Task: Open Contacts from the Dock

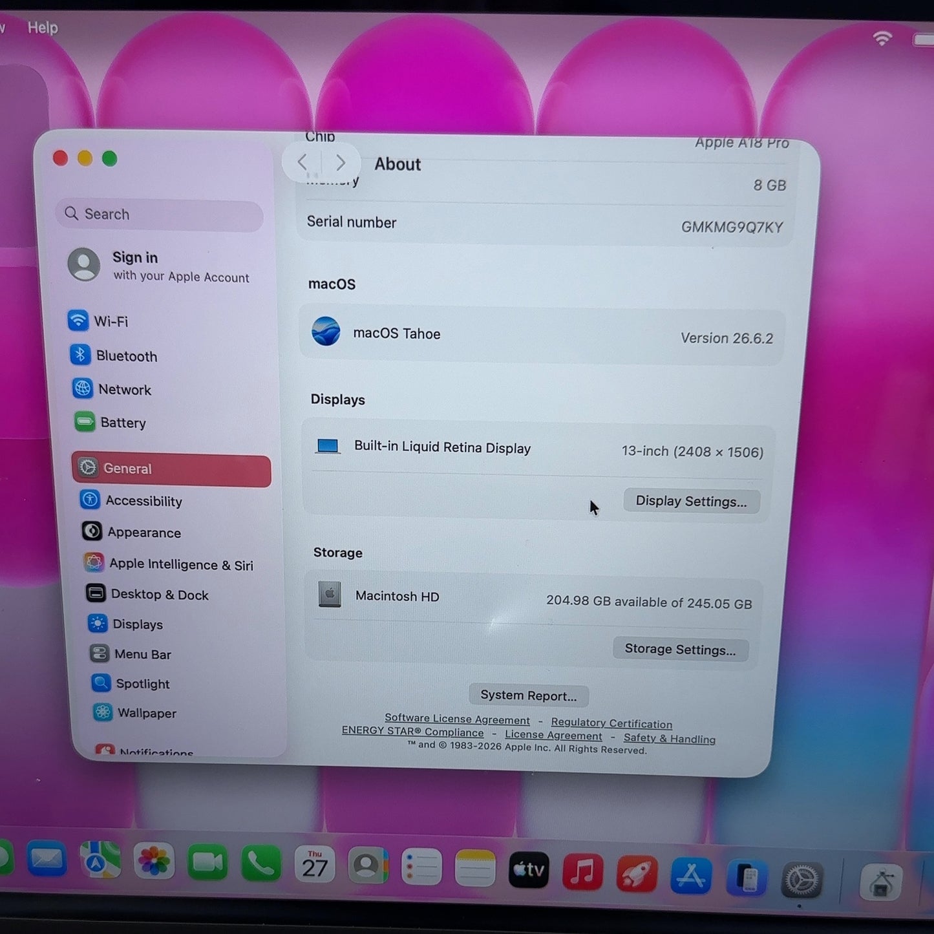Action: pos(368,866)
